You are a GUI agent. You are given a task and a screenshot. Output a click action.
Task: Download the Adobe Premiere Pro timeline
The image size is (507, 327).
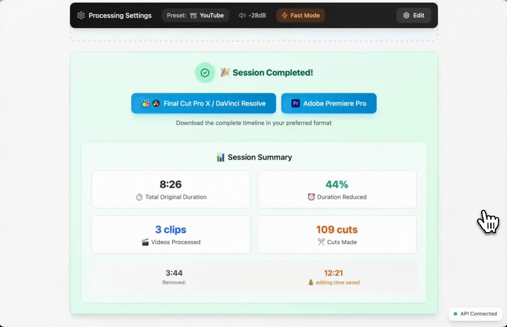pos(329,104)
